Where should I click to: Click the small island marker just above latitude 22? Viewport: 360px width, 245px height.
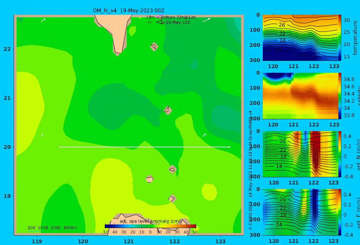(154, 46)
